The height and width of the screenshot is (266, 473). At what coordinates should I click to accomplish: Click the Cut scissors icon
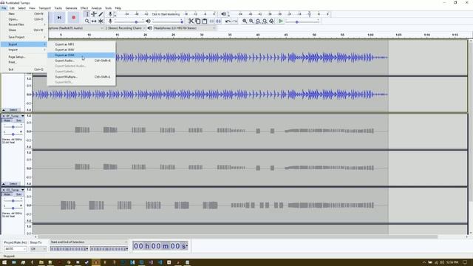point(191,21)
